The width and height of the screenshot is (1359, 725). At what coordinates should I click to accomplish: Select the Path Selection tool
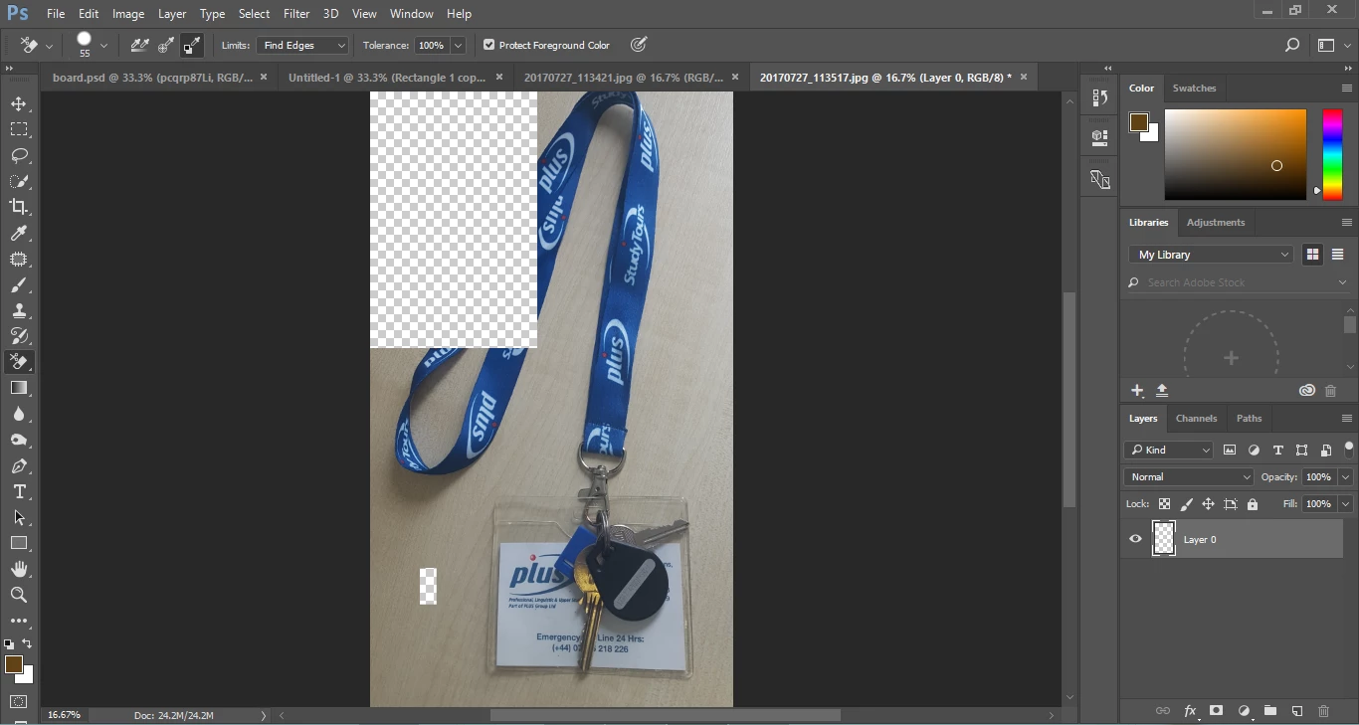click(19, 518)
